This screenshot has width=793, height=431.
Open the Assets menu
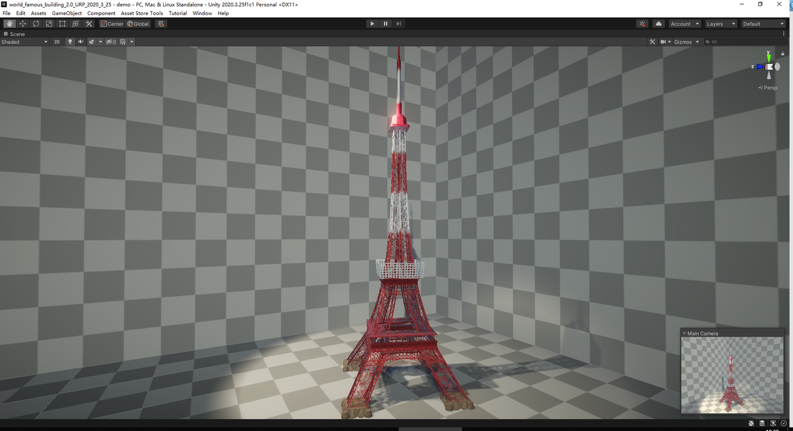(38, 13)
